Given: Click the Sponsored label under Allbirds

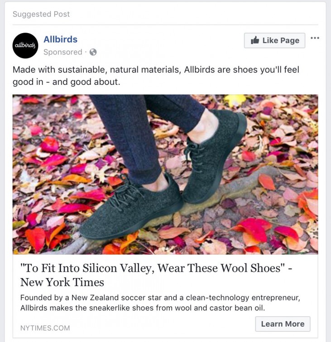Looking at the screenshot, I should tap(62, 52).
